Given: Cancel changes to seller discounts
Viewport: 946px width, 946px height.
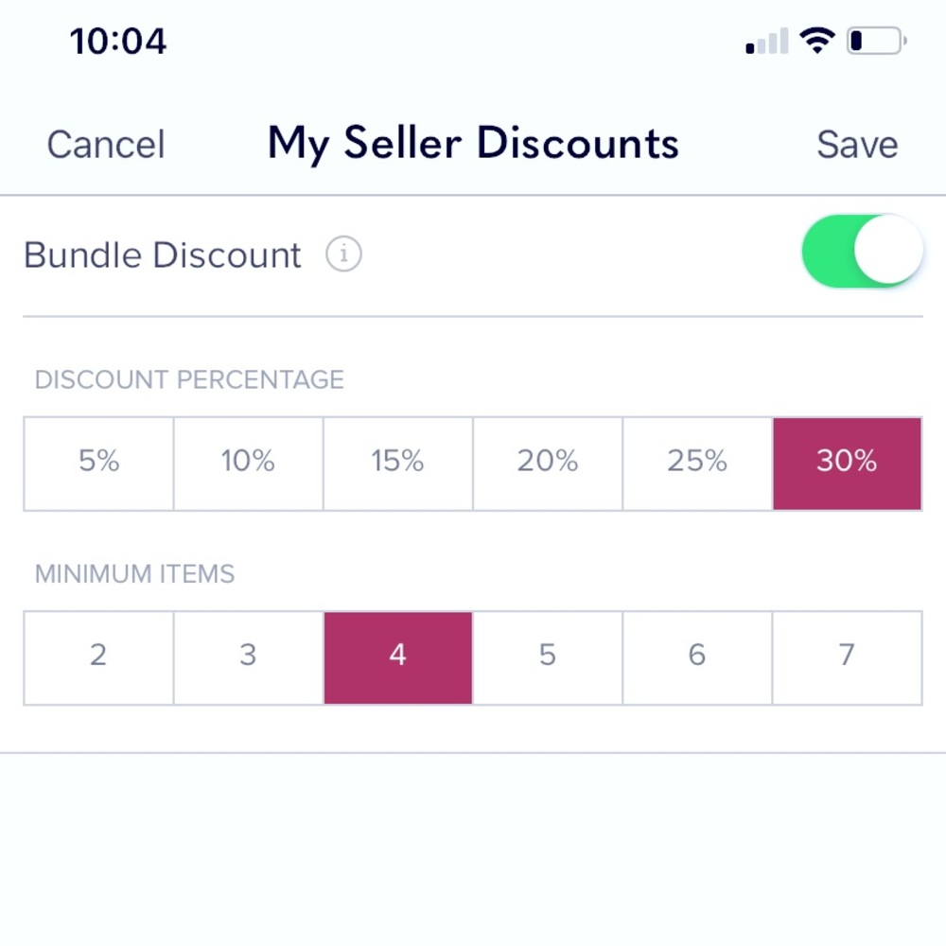Looking at the screenshot, I should 105,143.
